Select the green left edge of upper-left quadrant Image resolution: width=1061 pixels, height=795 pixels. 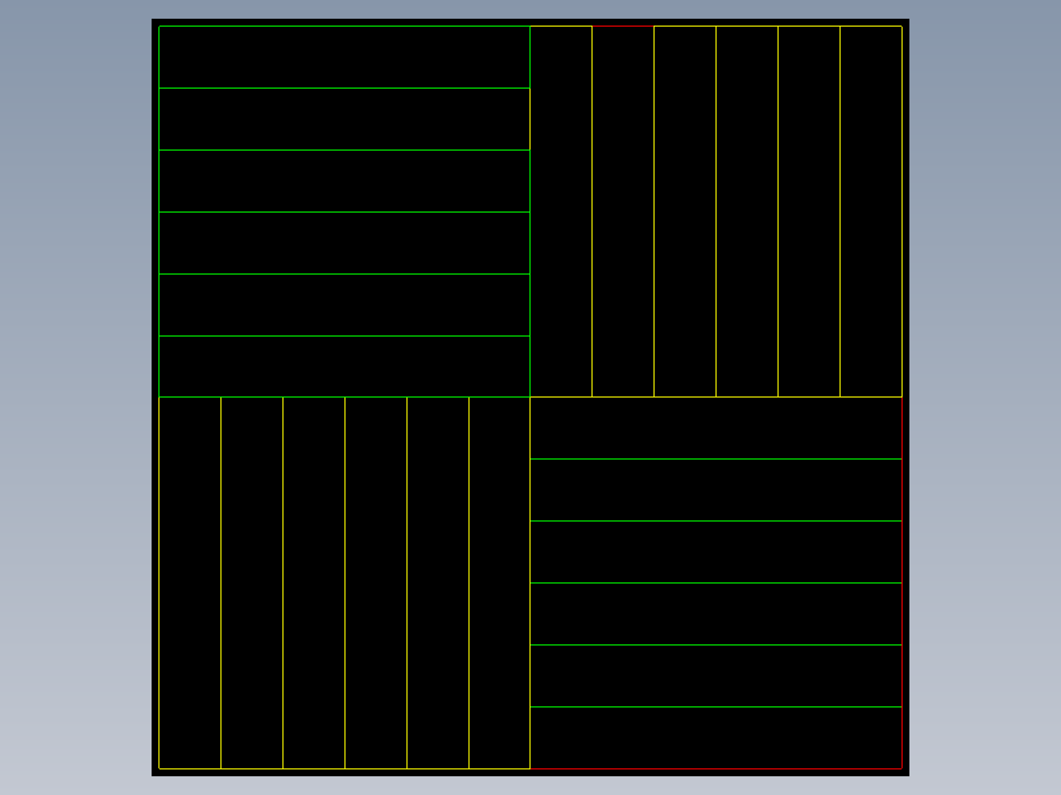tap(159, 212)
